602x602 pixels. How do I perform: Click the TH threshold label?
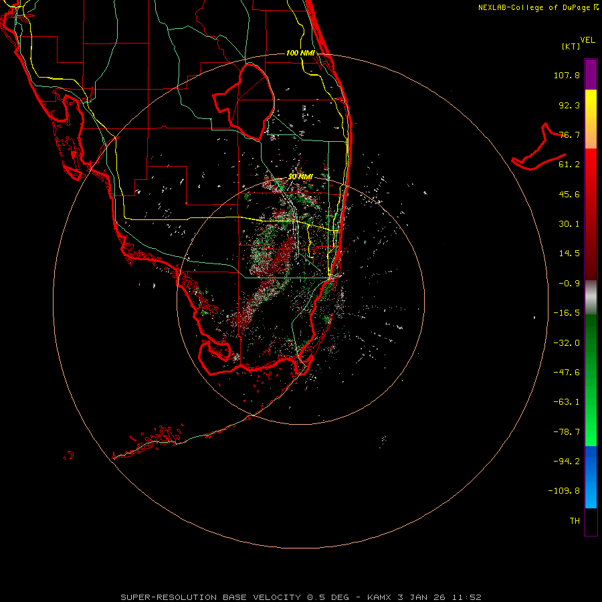point(575,521)
